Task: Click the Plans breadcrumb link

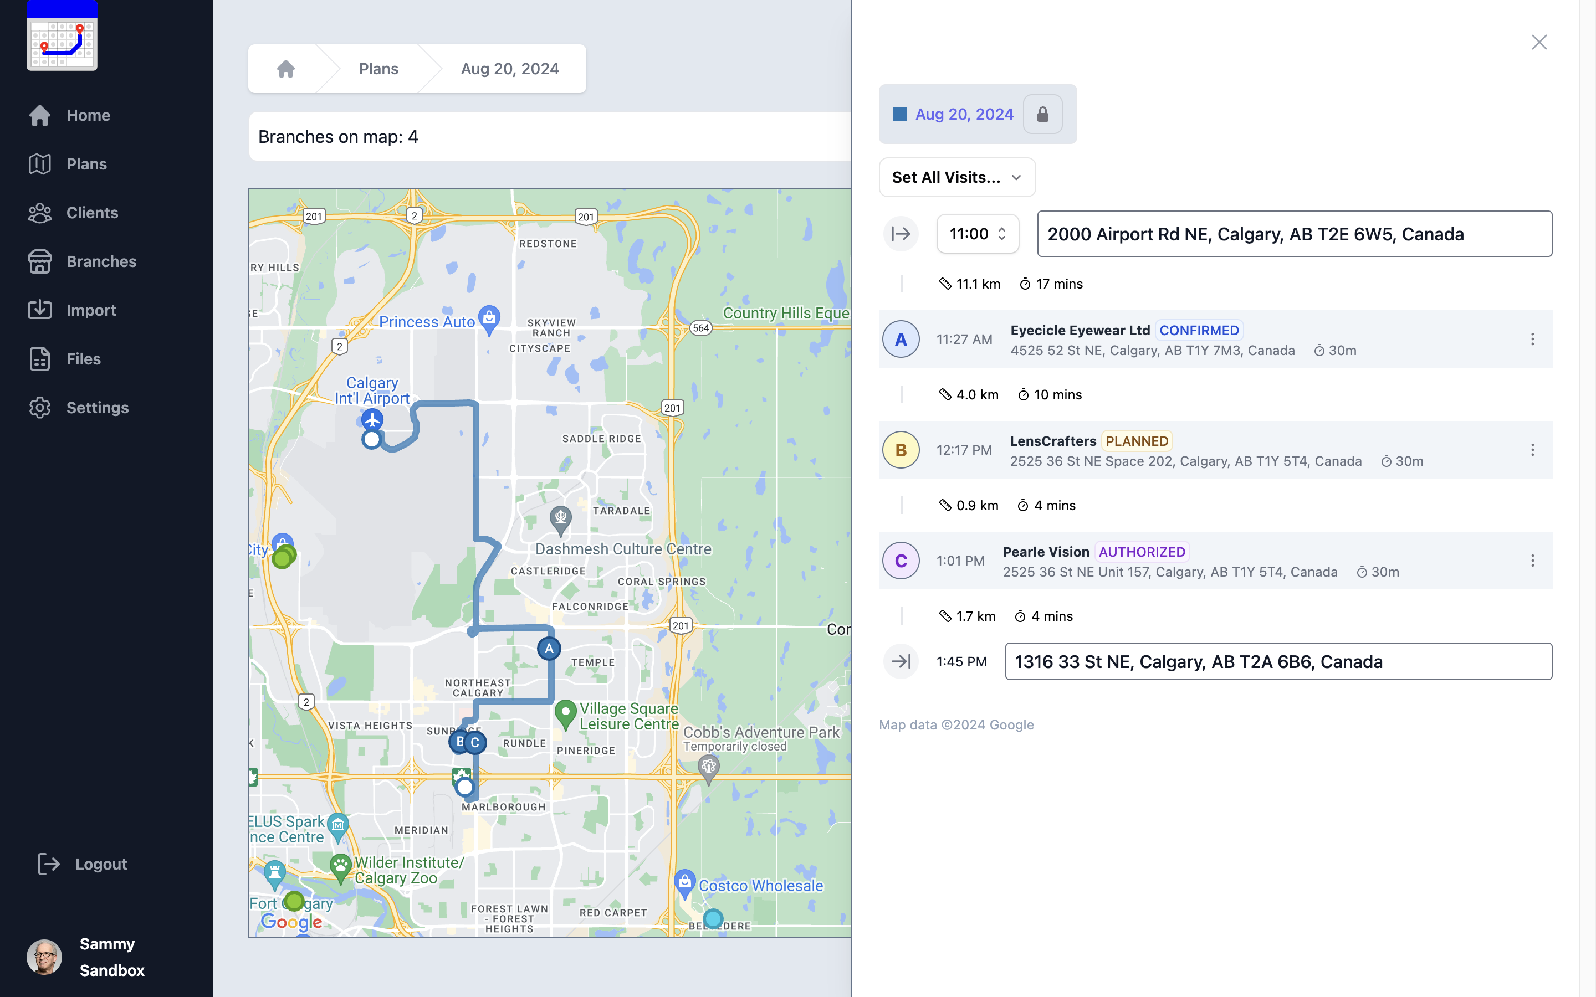Action: point(378,69)
